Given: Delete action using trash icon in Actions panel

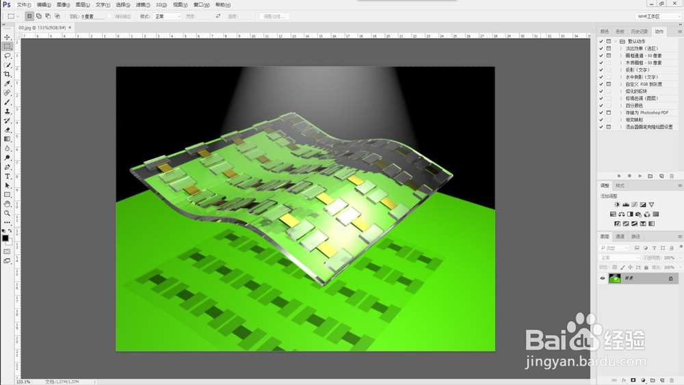Looking at the screenshot, I should click(x=672, y=176).
